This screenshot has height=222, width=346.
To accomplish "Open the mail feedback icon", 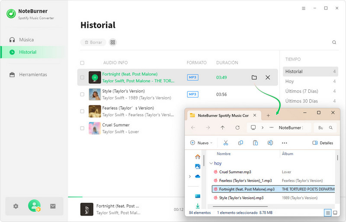I will click(x=53, y=206).
